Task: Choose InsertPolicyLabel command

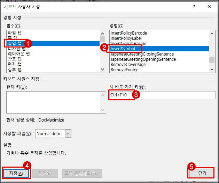Action: pyautogui.click(x=159, y=38)
